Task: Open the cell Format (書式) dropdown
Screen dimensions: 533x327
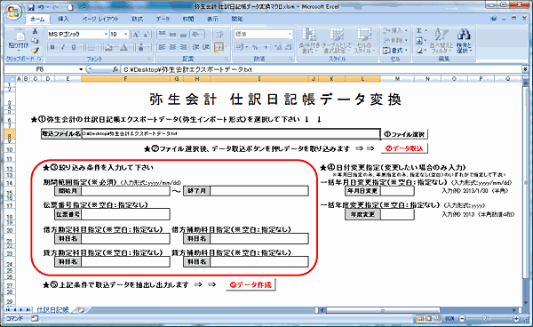Action: coord(394,51)
